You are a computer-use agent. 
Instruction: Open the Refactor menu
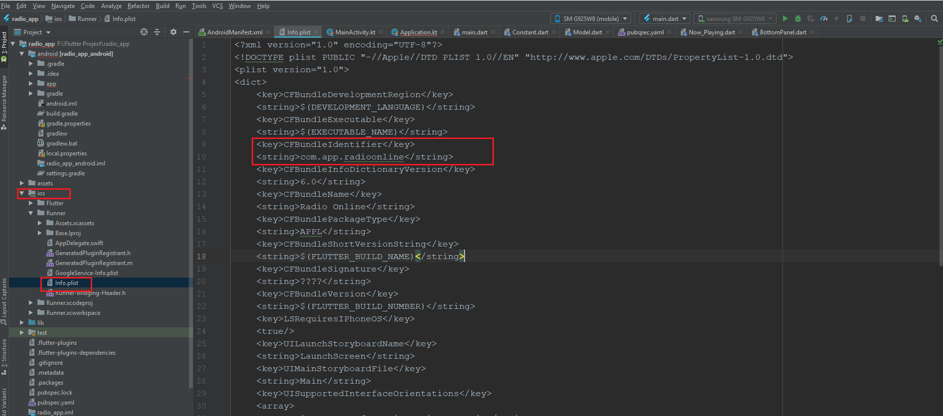[x=138, y=6]
